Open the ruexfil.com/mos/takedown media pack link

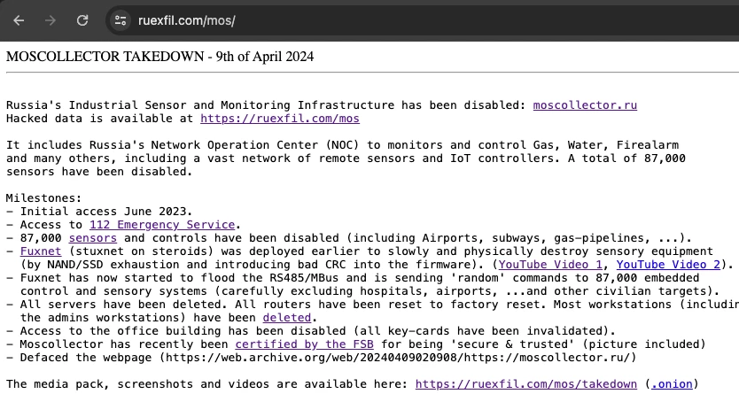[x=526, y=383]
